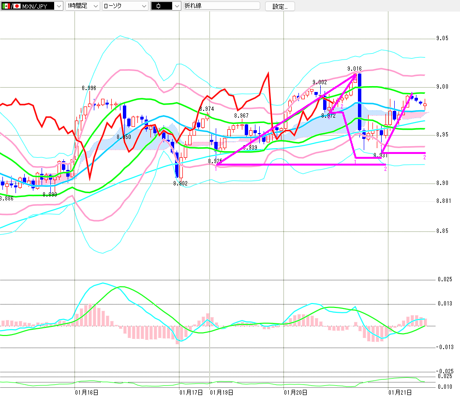Choose the 01月20日 date marker
Image resolution: width=460 pixels, height=397 pixels.
tap(296, 392)
